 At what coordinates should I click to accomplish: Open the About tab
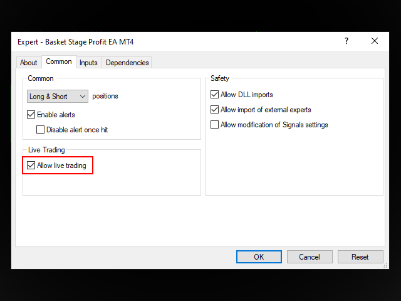point(29,63)
